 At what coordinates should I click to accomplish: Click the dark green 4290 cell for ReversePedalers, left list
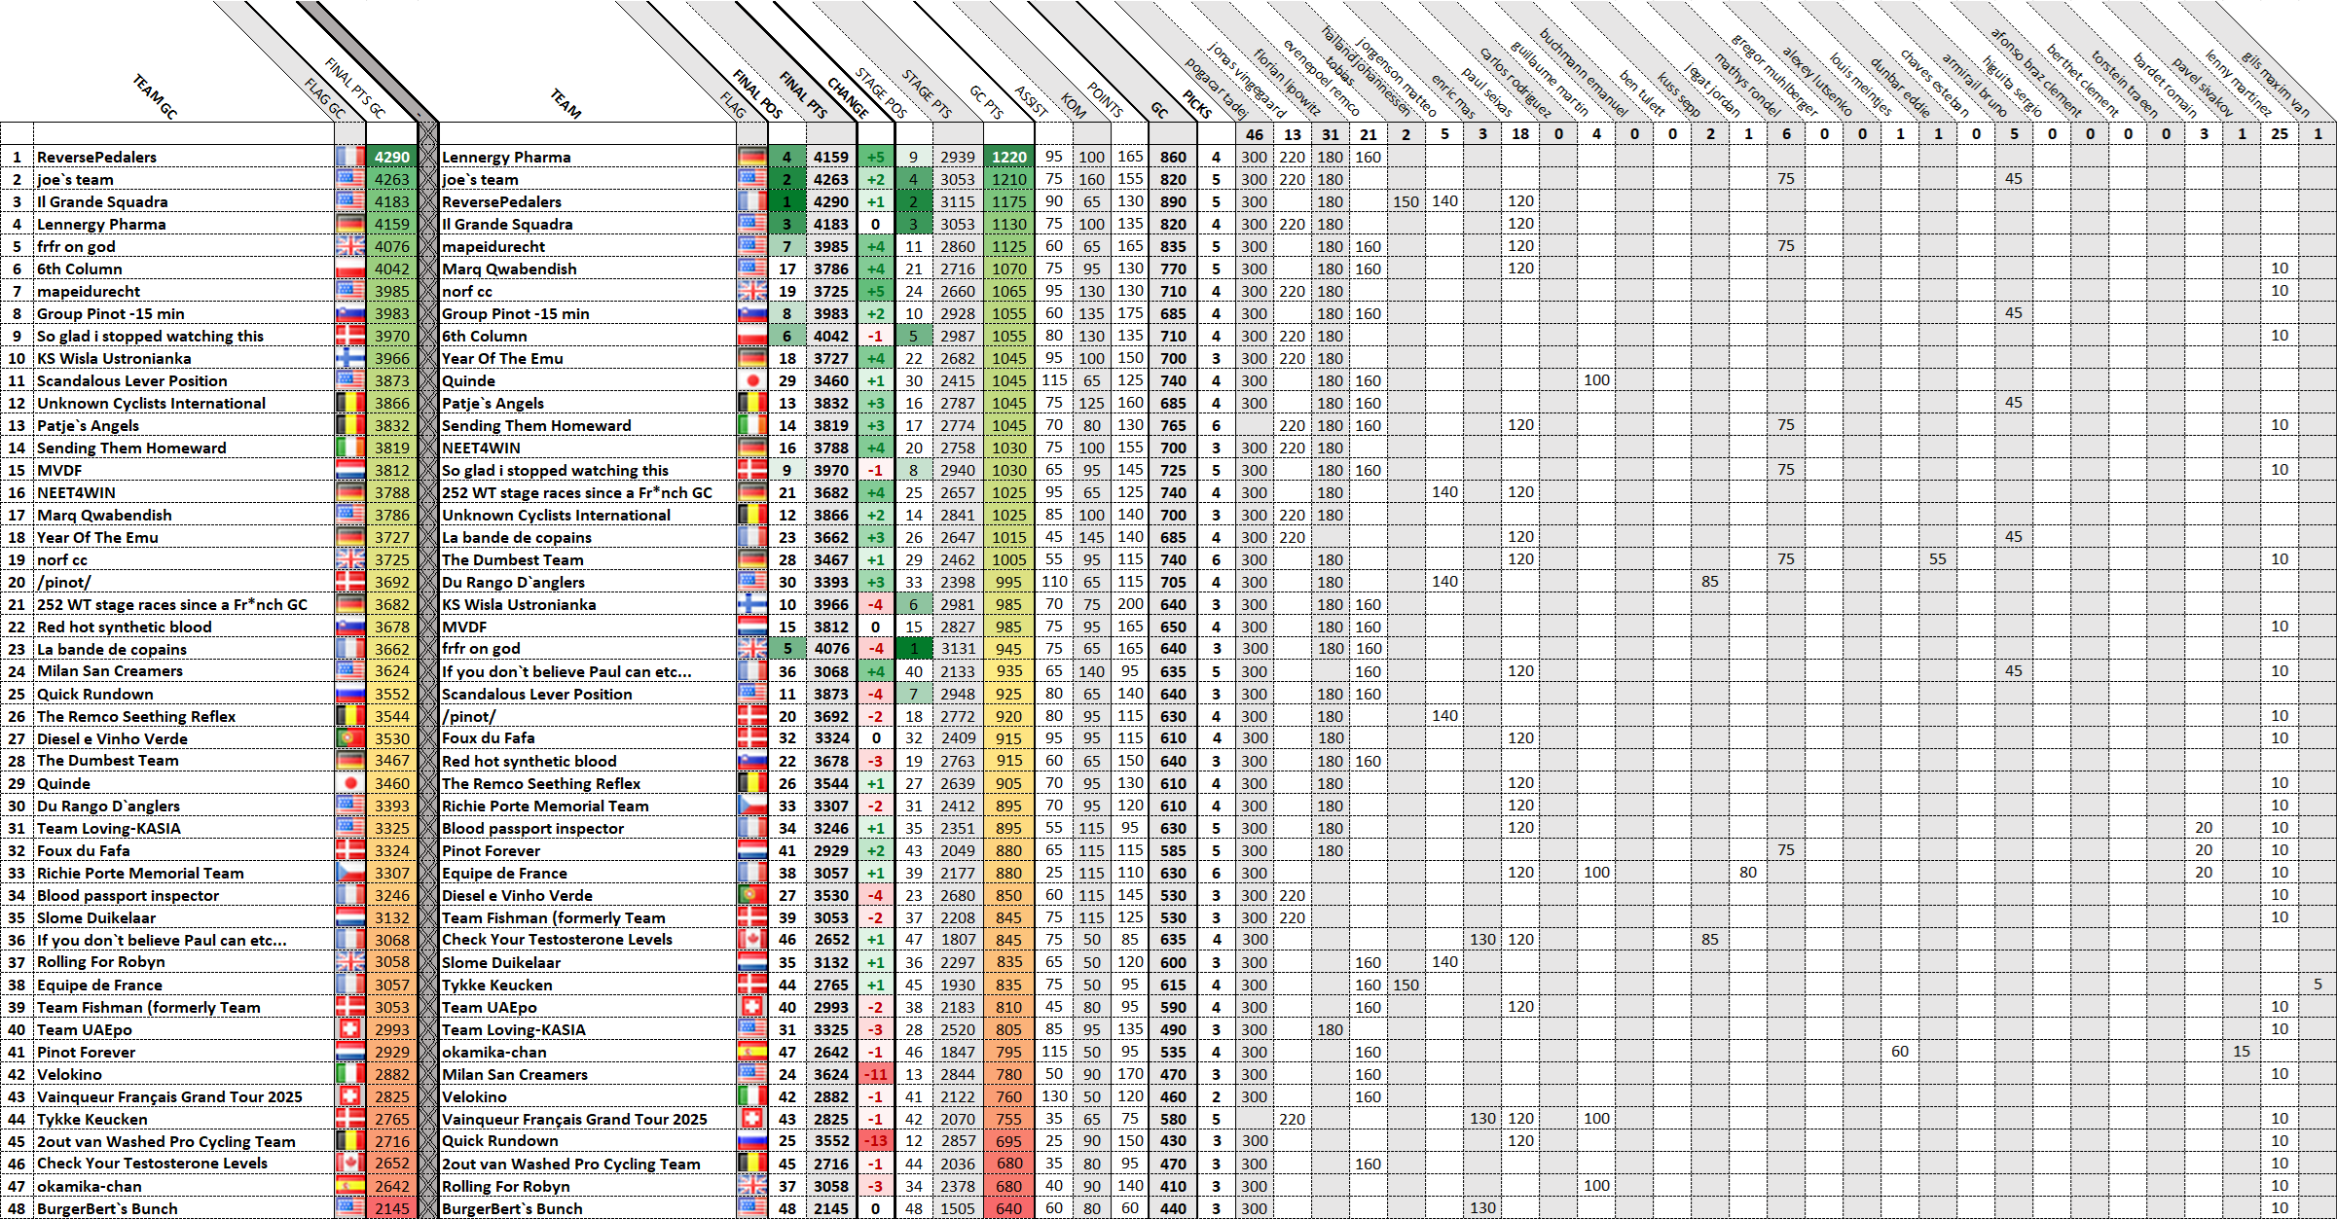[x=391, y=157]
